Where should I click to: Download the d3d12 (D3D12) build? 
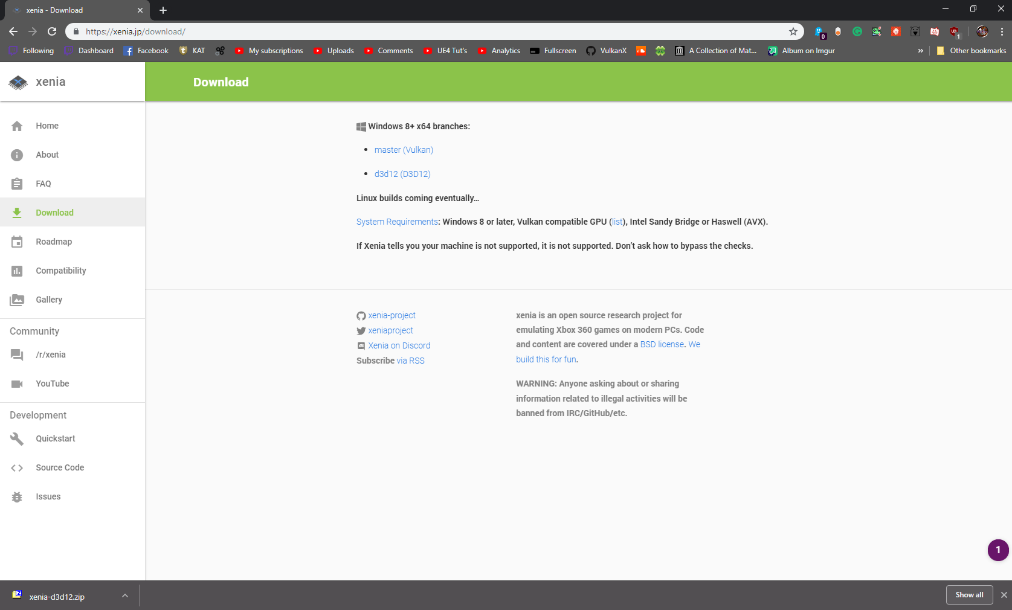coord(402,174)
